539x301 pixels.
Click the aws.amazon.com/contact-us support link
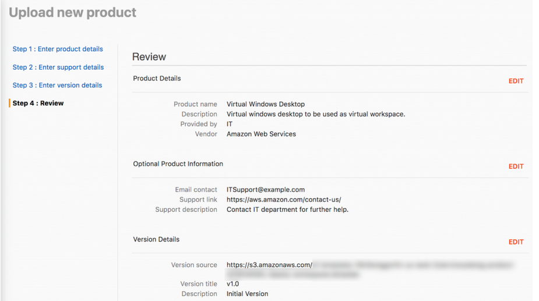coord(284,200)
